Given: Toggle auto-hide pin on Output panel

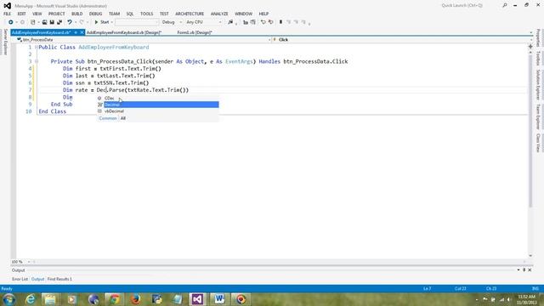Looking at the screenshot, I should (524, 270).
